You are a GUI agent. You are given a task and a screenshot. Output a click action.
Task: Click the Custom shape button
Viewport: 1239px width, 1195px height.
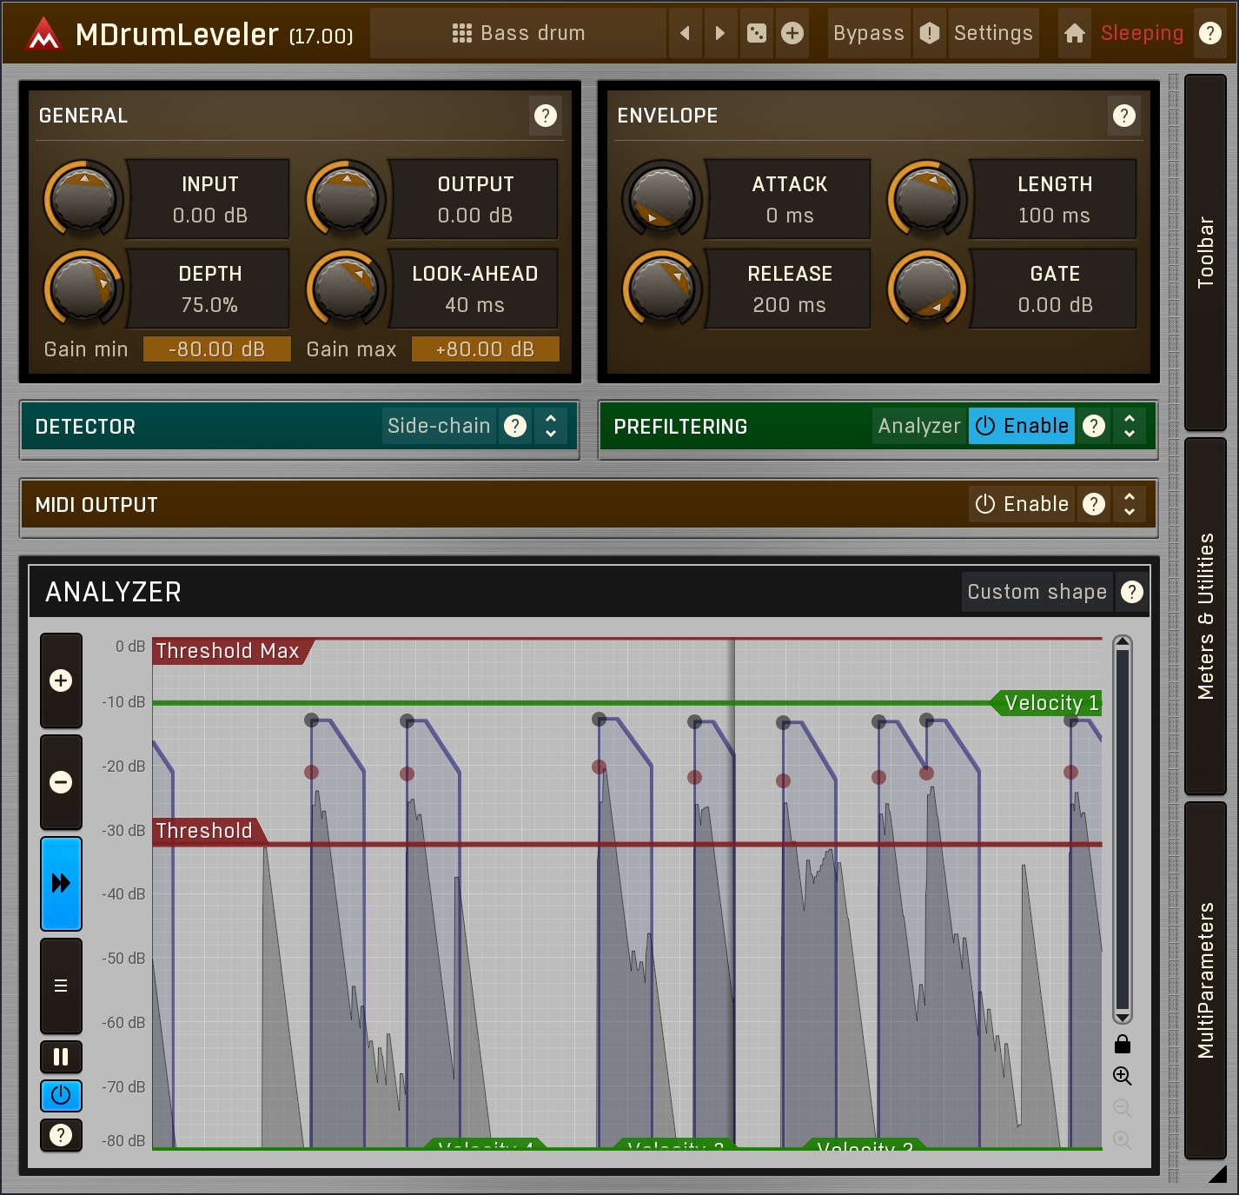coord(1037,592)
